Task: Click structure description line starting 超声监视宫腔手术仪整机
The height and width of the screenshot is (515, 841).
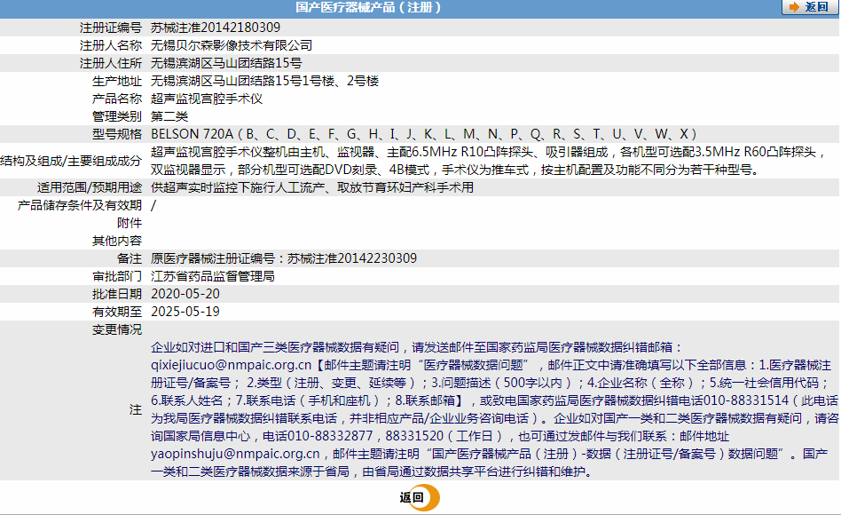Action: click(488, 152)
